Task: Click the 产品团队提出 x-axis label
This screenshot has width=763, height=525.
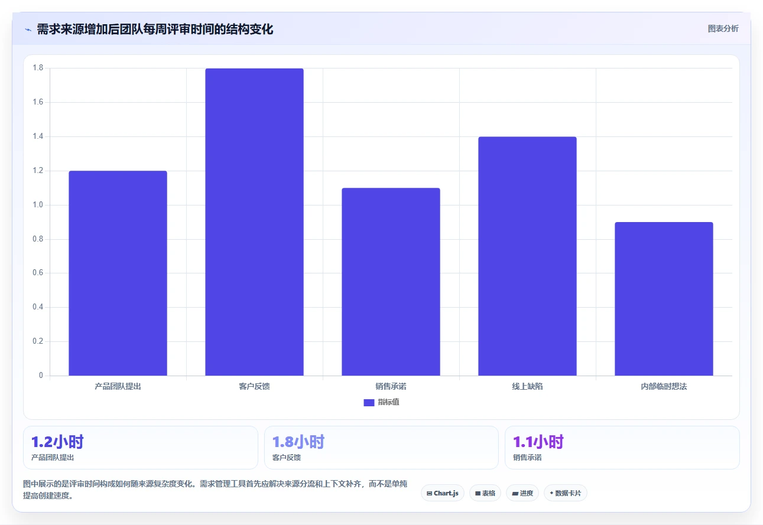Action: pos(118,387)
